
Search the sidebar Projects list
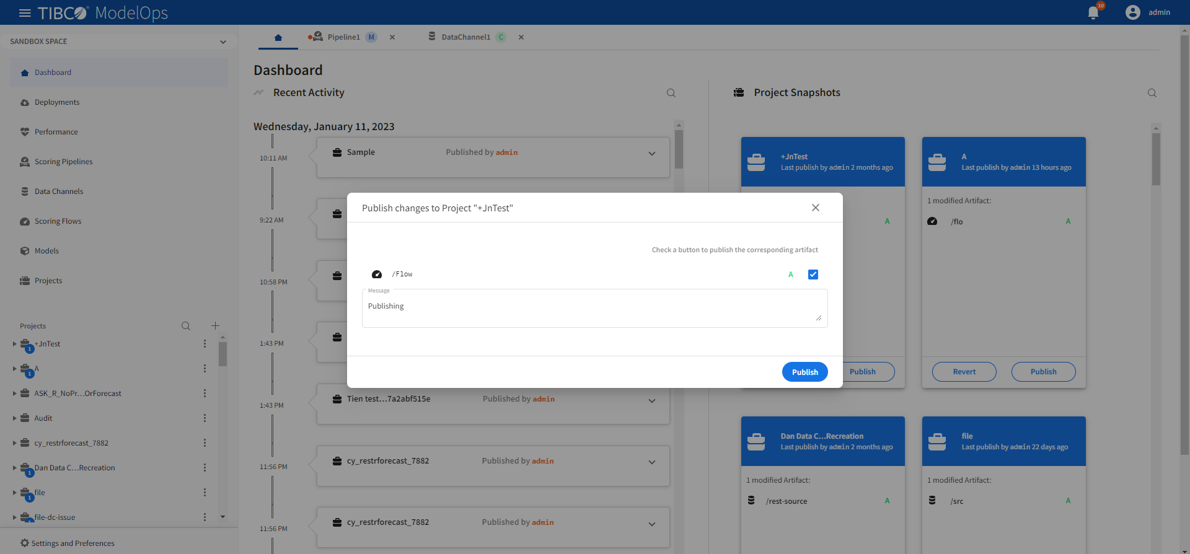[186, 326]
